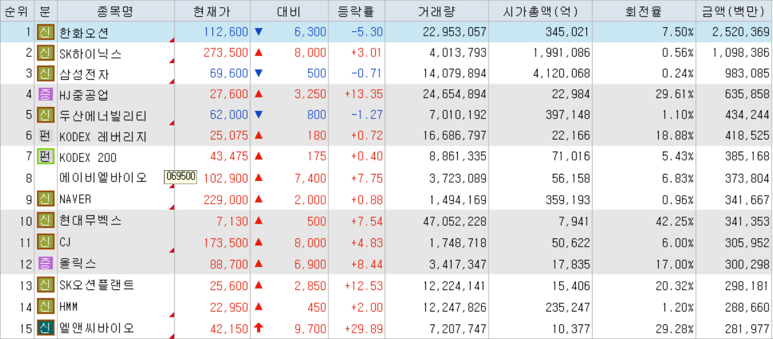Select the stock name HMM

point(68,307)
